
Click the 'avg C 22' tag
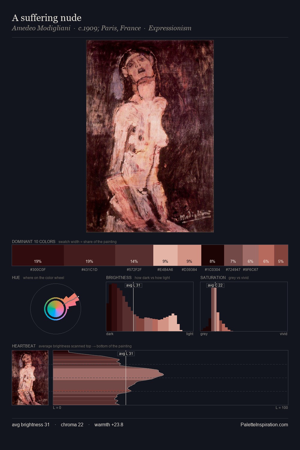(215, 285)
